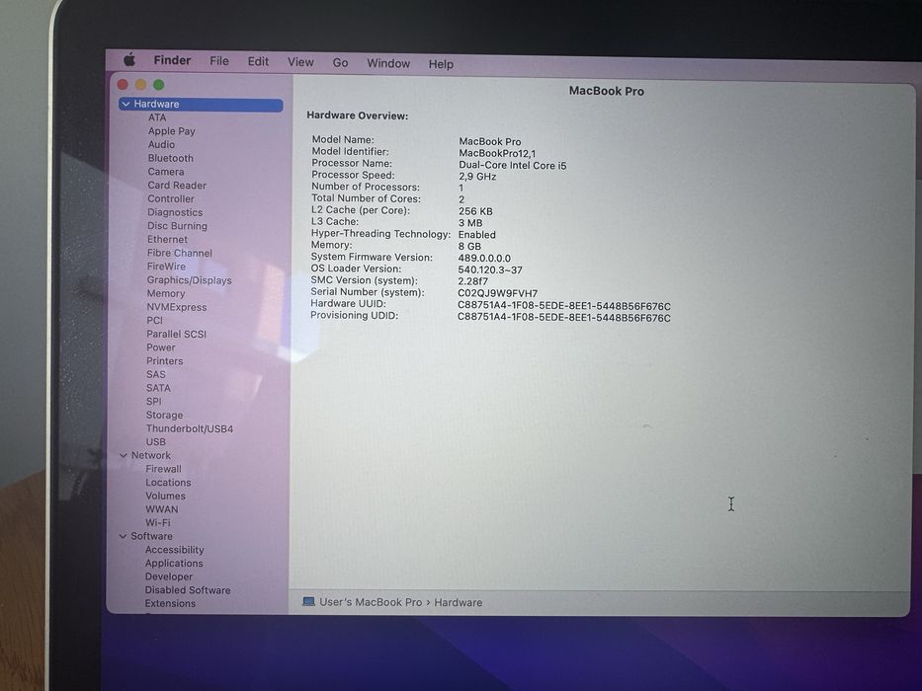The image size is (922, 691).
Task: Select Parallel SCSI in the sidebar
Action: coord(177,334)
